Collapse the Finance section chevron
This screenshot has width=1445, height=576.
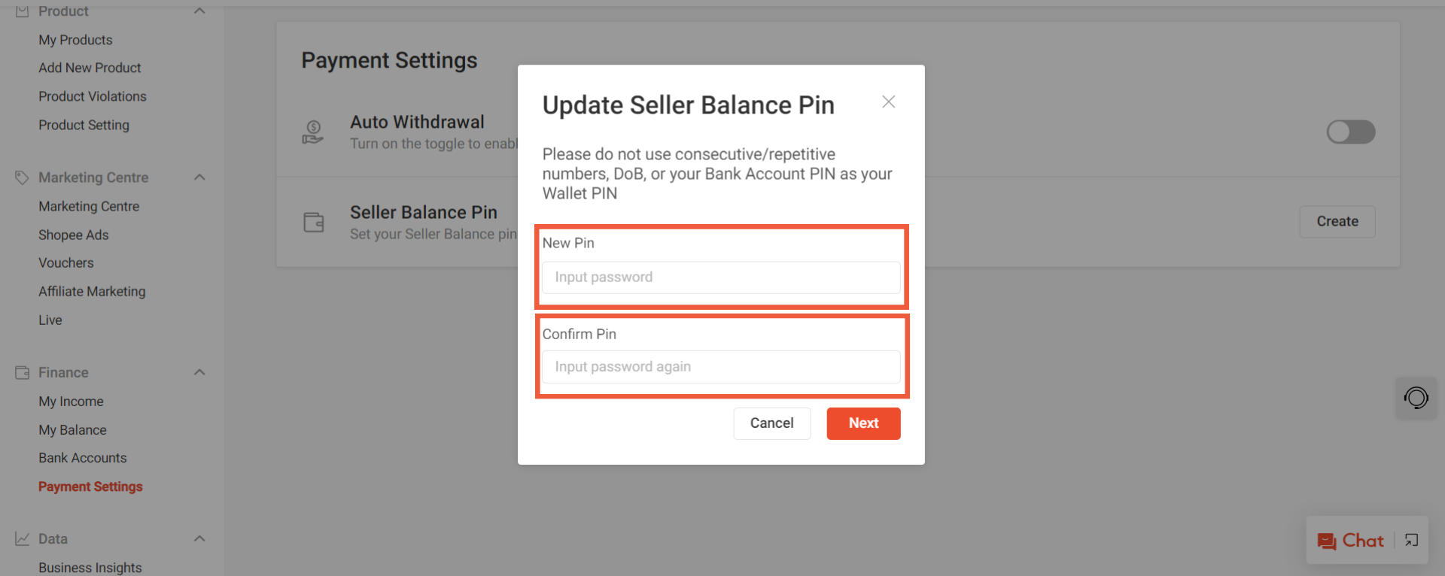[199, 372]
